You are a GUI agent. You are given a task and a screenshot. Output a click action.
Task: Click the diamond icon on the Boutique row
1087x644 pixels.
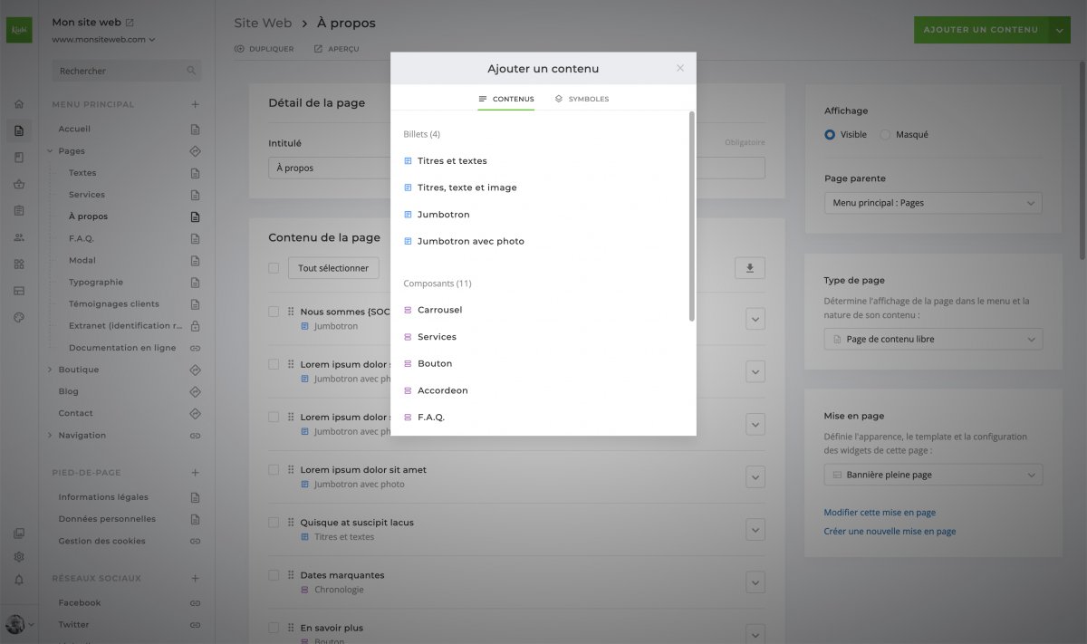(x=195, y=370)
